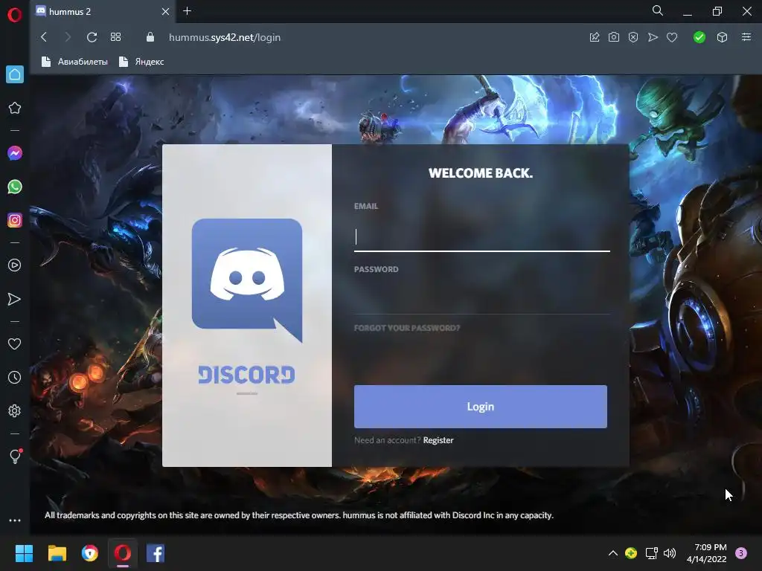This screenshot has height=571, width=762.
Task: Open volume control in tray
Action: 670,553
